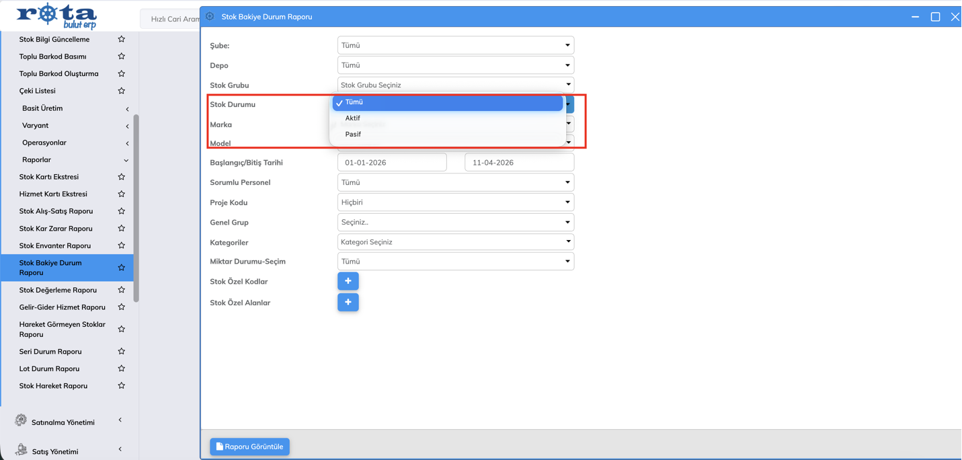
Task: Click the start date field 01-01-2026
Action: click(391, 163)
